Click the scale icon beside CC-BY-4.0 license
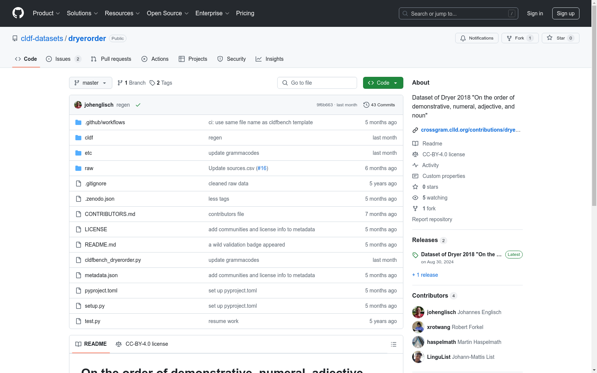597x373 pixels. [x=415, y=154]
